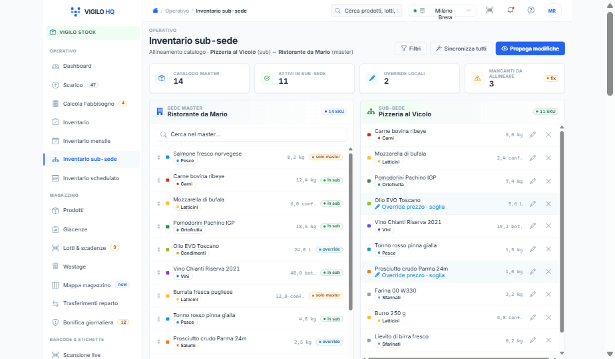The width and height of the screenshot is (615, 359).
Task: Open Trasferimenti reparto
Action: [92, 303]
